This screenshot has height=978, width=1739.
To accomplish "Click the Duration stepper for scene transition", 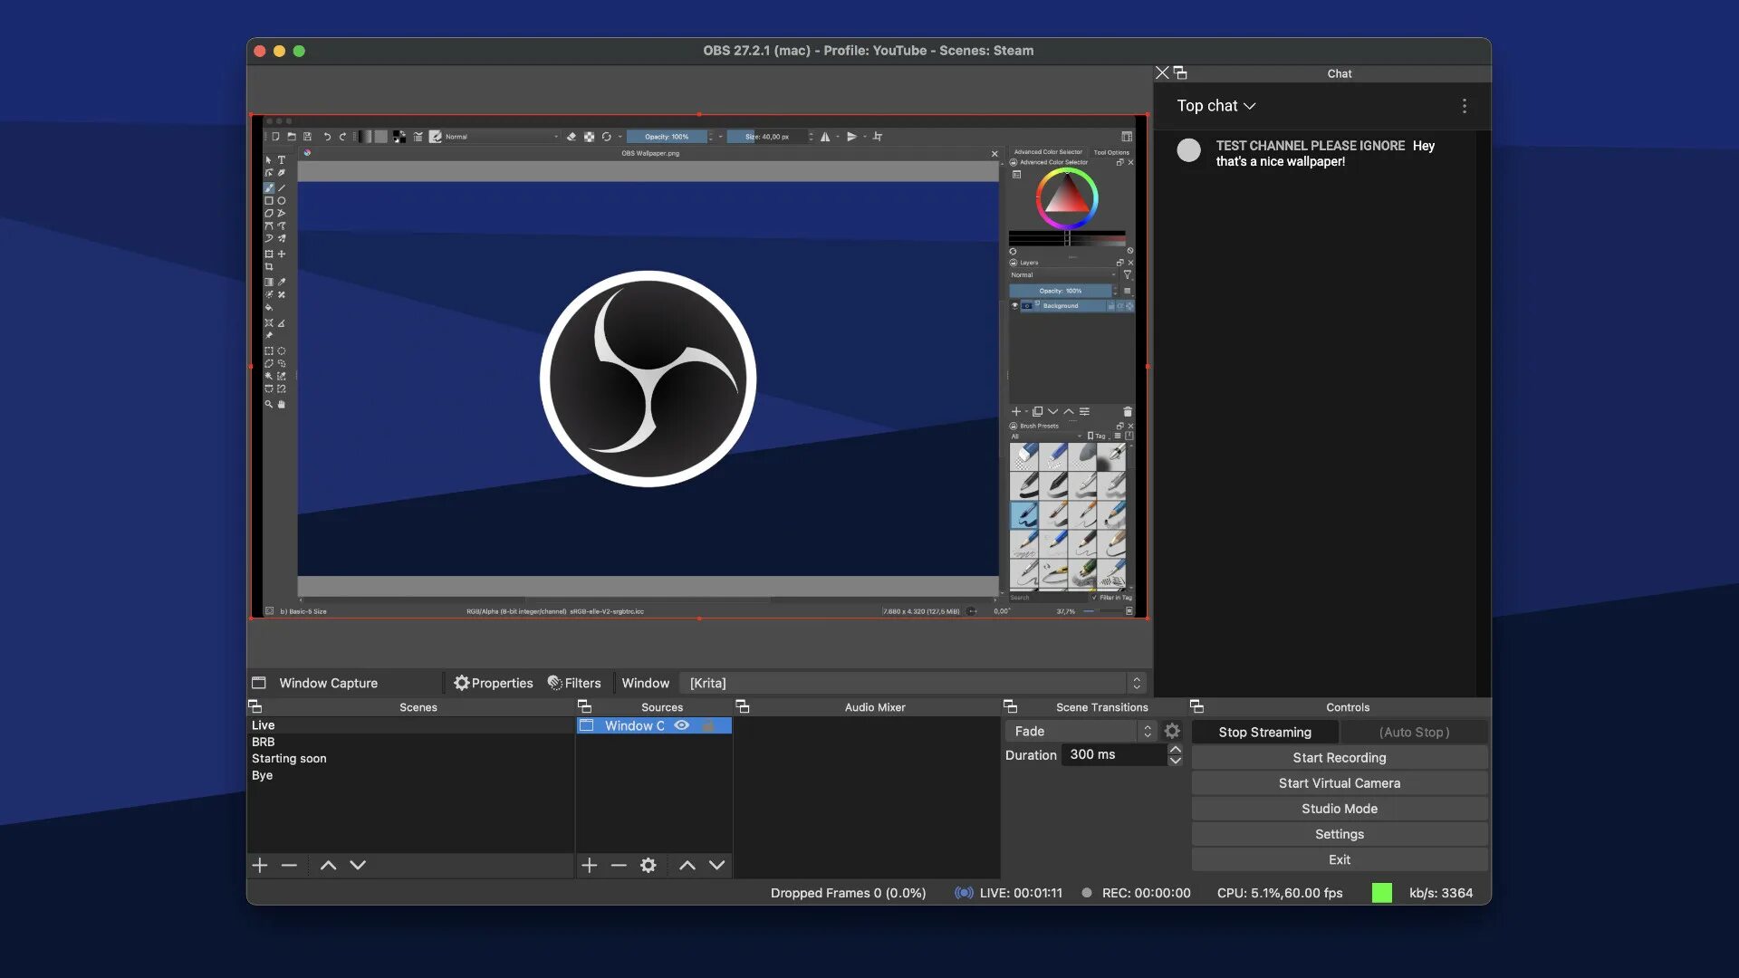I will pyautogui.click(x=1176, y=754).
